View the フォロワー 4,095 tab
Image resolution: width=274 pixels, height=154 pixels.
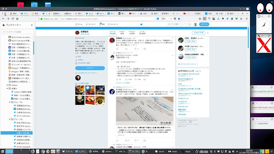(132, 33)
